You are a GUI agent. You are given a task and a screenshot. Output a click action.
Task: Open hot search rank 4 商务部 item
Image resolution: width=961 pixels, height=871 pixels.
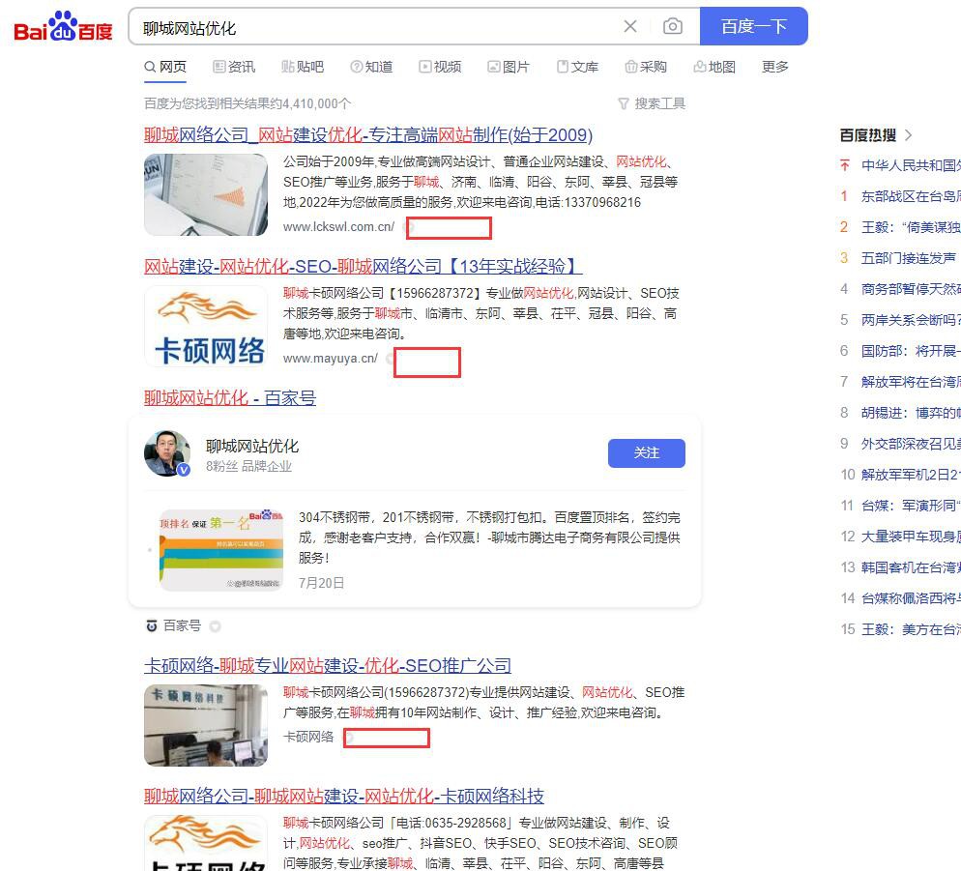click(911, 289)
